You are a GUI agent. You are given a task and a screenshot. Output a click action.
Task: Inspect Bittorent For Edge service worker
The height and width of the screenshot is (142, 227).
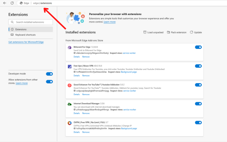click(129, 53)
